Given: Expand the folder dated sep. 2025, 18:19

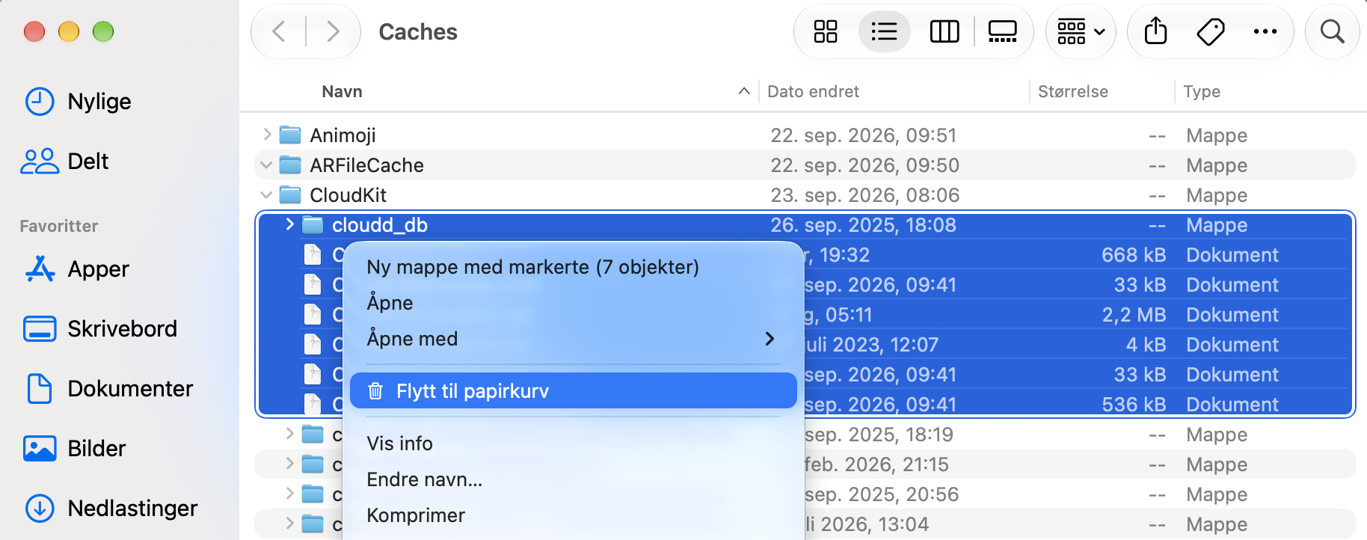Looking at the screenshot, I should coord(289,434).
